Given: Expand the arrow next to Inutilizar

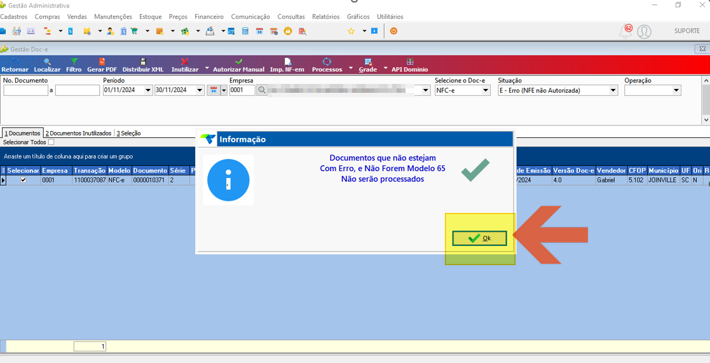Looking at the screenshot, I should [x=207, y=68].
